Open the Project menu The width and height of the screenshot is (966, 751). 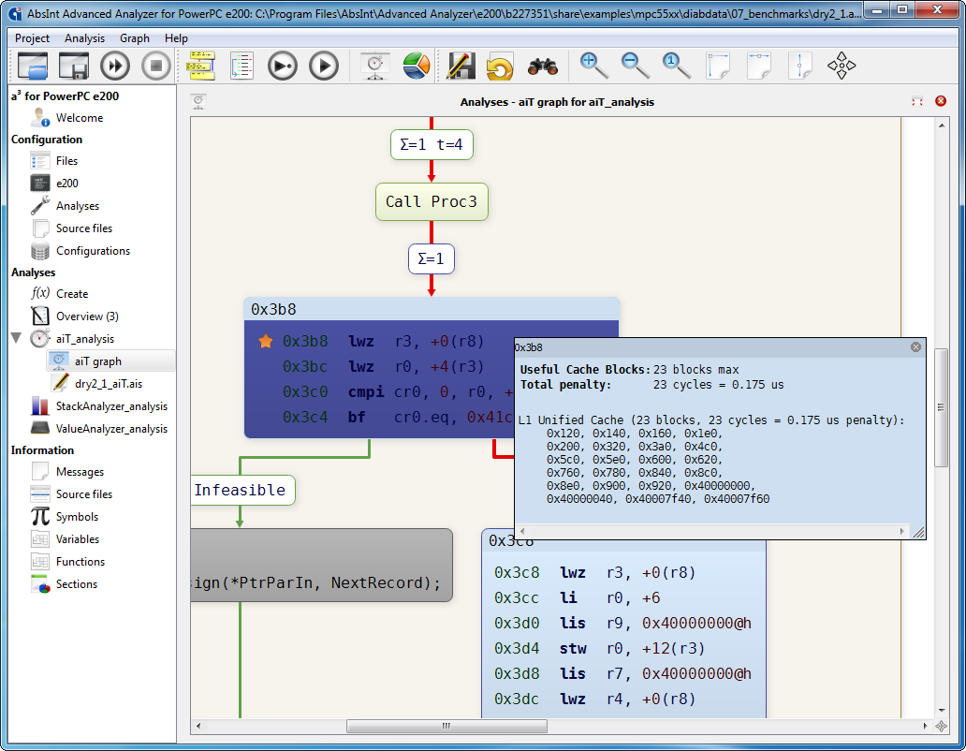point(32,38)
